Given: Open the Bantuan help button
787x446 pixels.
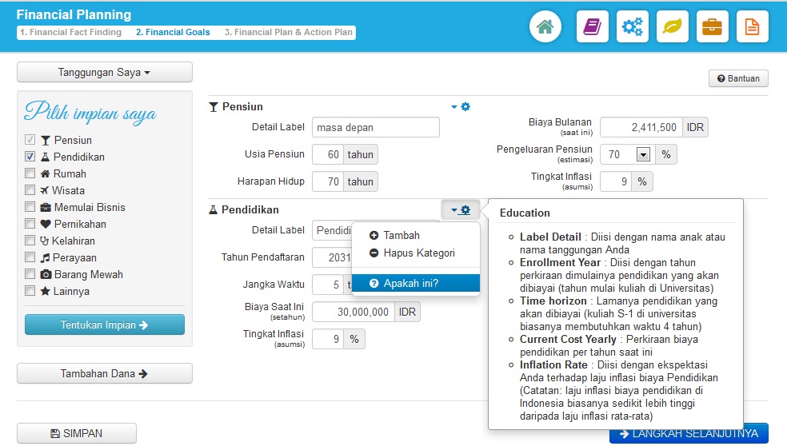Looking at the screenshot, I should pyautogui.click(x=738, y=78).
